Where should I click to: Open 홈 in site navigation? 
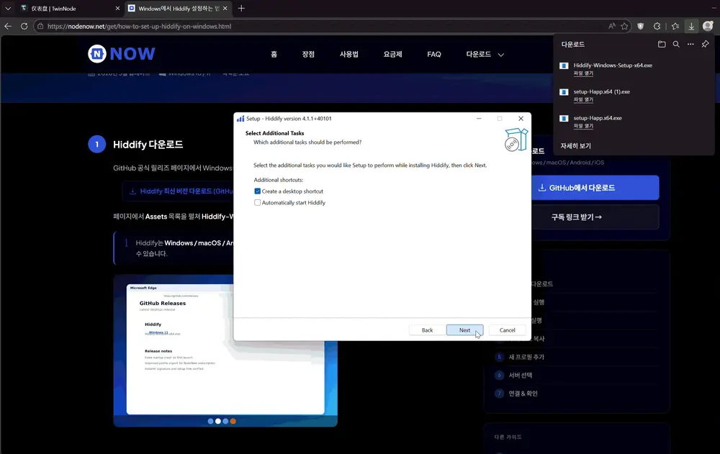coord(274,54)
